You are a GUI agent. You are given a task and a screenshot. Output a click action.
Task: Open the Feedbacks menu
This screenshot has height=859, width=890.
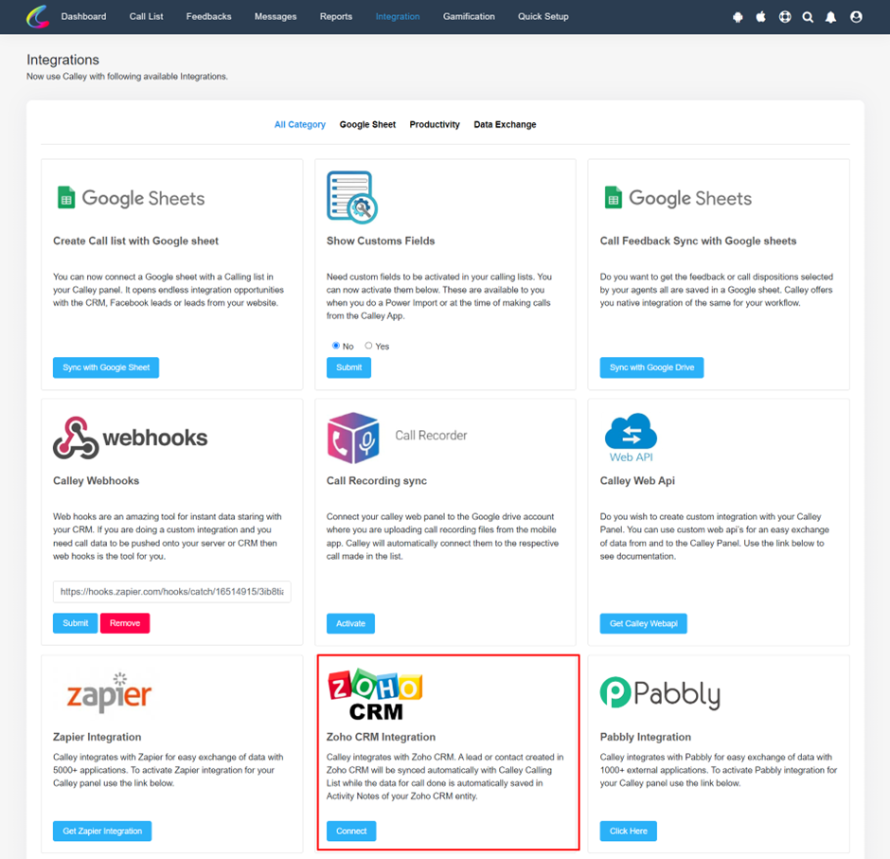(x=208, y=16)
